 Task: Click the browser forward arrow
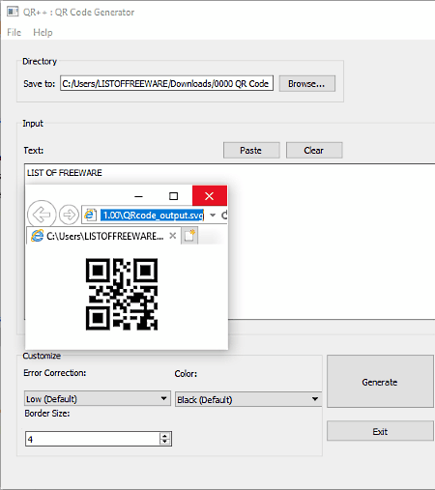[69, 215]
